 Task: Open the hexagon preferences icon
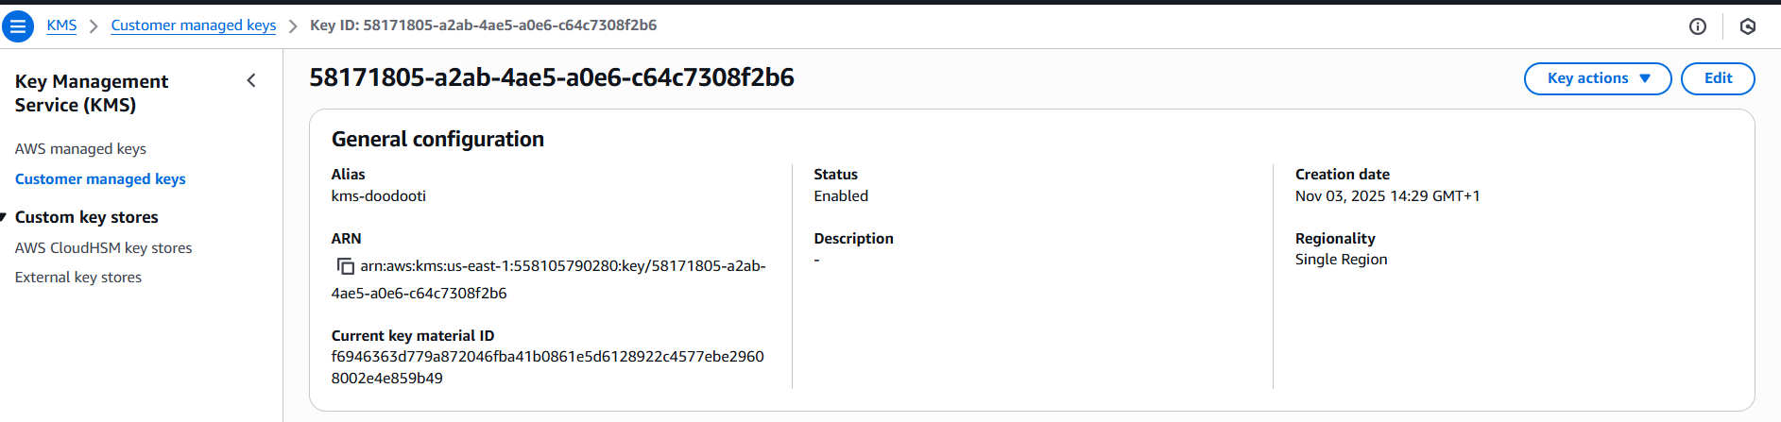1747,26
